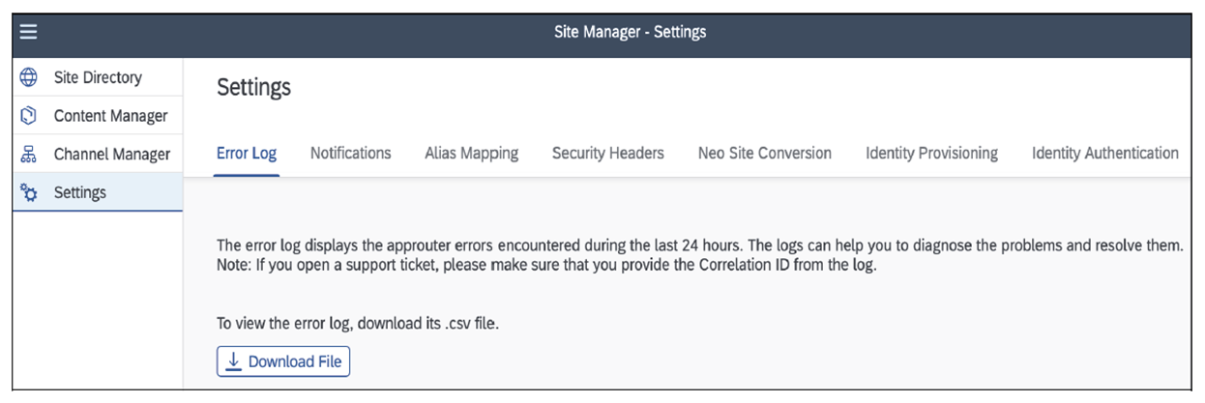Click the Channel Manager hierarchy icon
1205x403 pixels.
[29, 155]
